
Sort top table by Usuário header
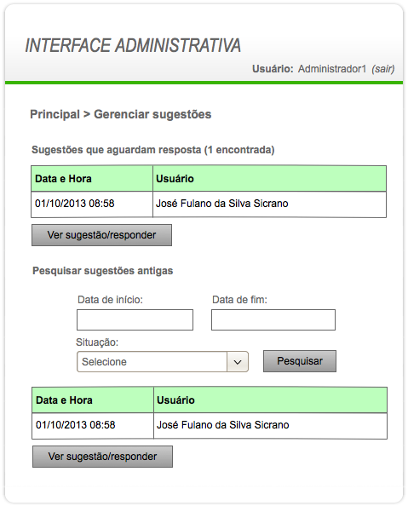pyautogui.click(x=269, y=178)
